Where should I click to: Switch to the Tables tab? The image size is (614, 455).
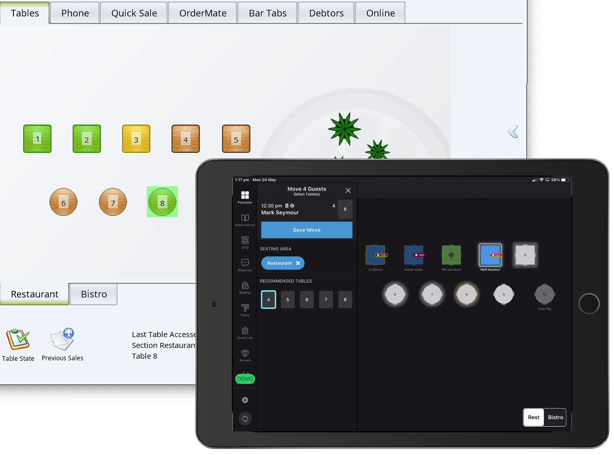(x=25, y=13)
